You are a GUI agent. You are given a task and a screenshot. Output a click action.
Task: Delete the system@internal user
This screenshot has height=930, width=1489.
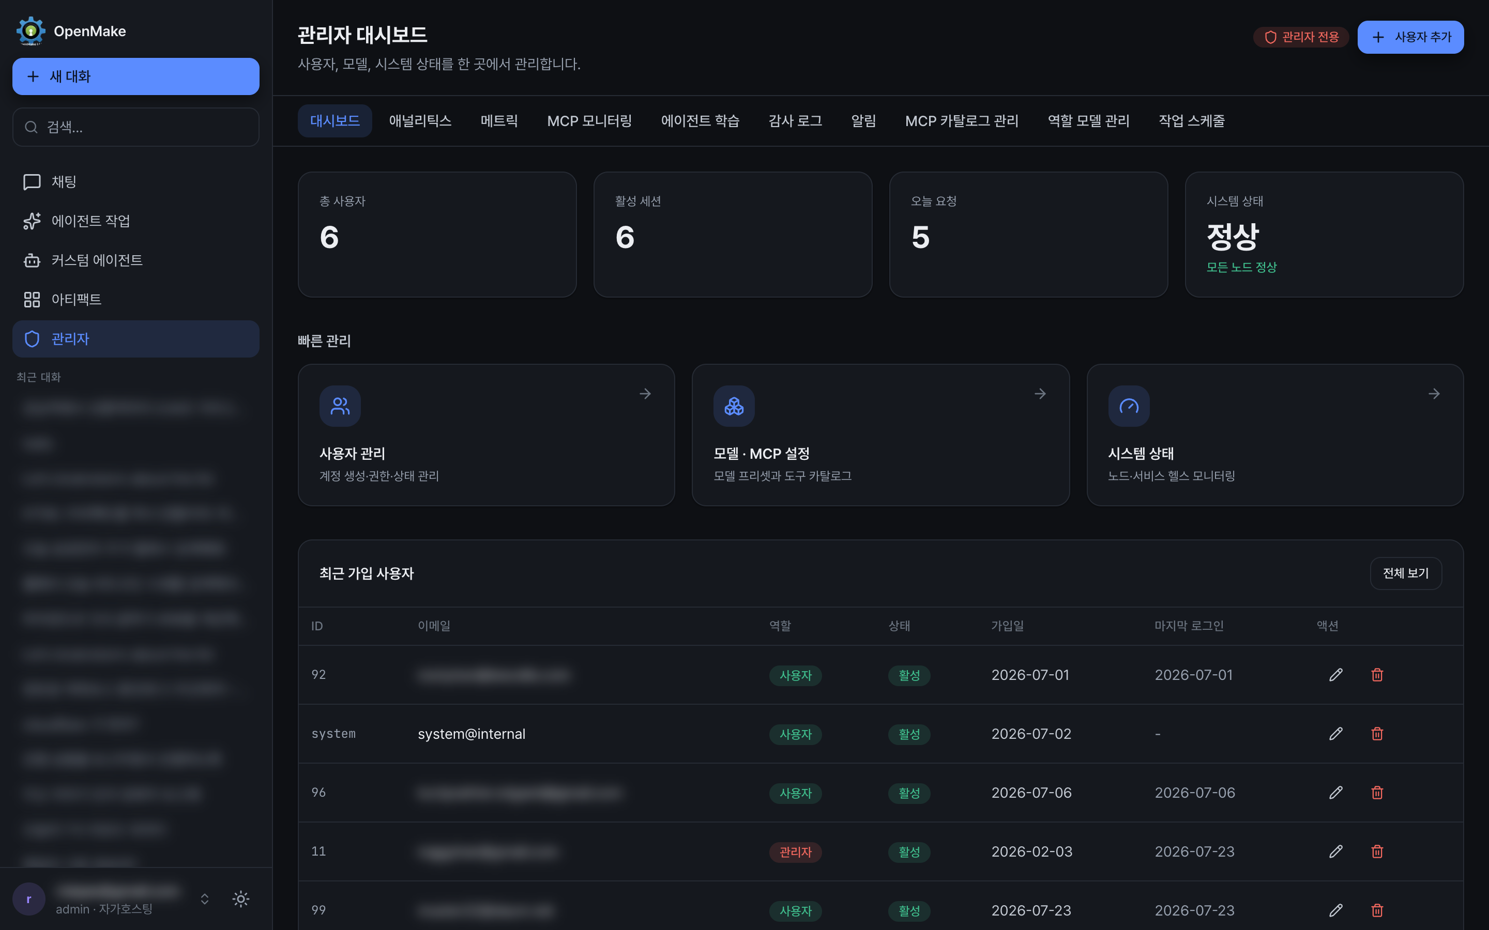[1377, 734]
